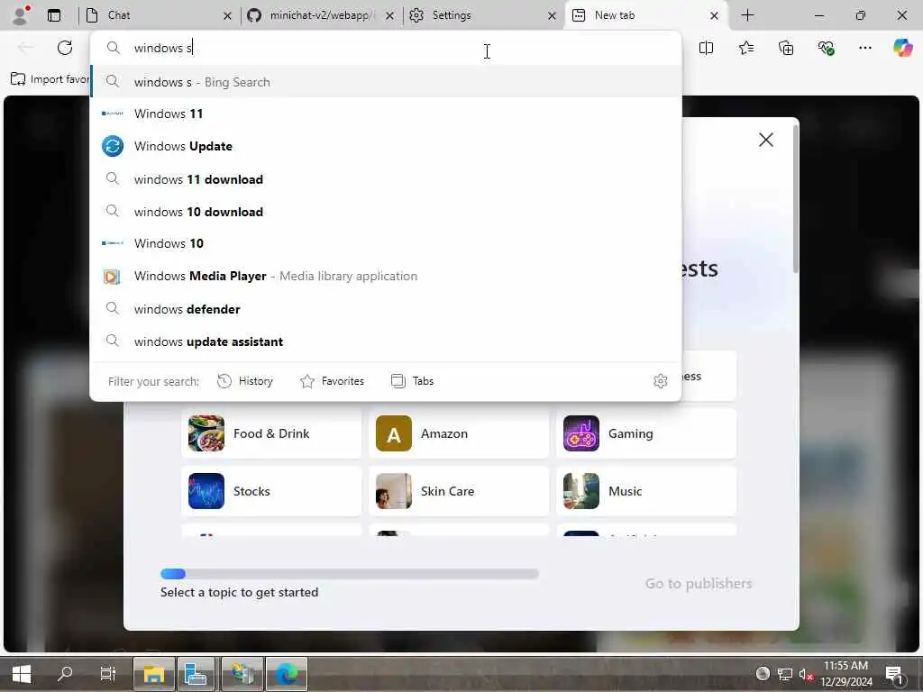Screen dimensions: 923x692
Task: Close the minichat-v2/webapp tab
Action: click(x=389, y=16)
